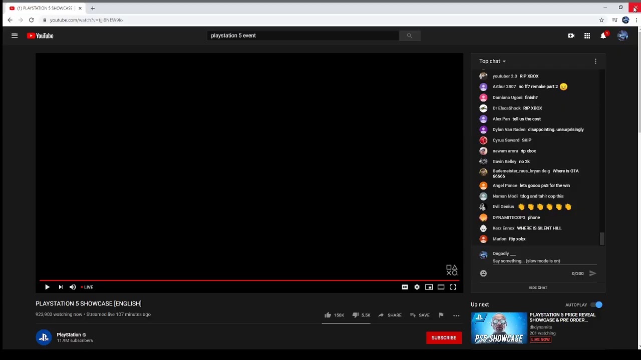Screen dimensions: 641x360
Task: Open the create video camera icon
Action: click(571, 35)
